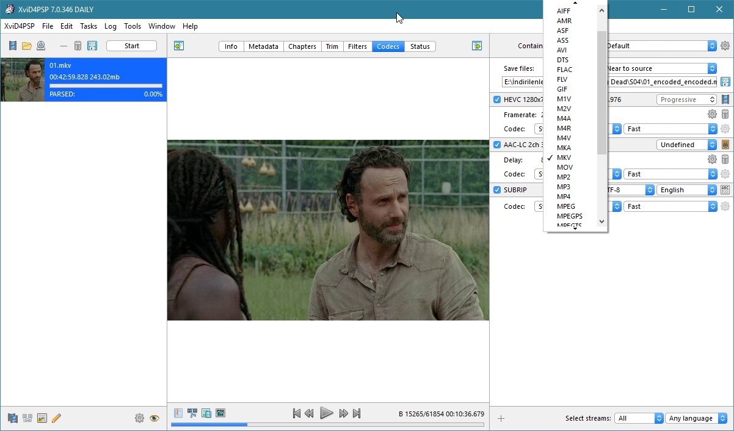Click the Info tab button

(x=231, y=46)
